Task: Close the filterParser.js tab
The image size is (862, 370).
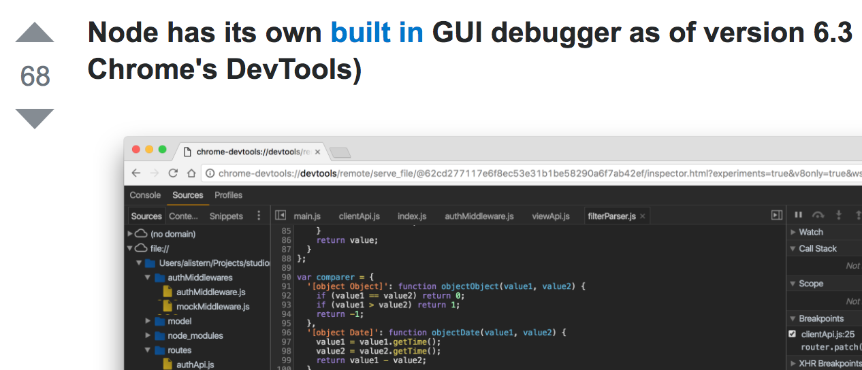Action: tap(642, 216)
